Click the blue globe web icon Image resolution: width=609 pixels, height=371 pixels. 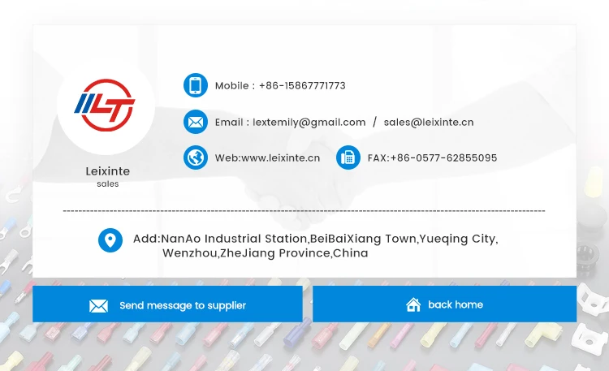tap(196, 157)
